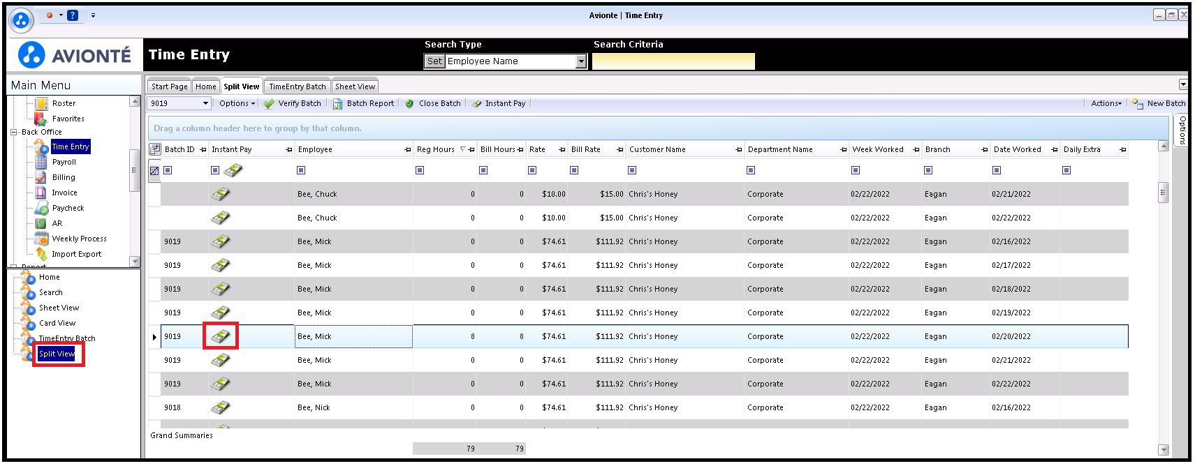Click instant pay icon for Bee, Chuck 02/22/2022 row
The height and width of the screenshot is (466, 1195).
(x=221, y=218)
